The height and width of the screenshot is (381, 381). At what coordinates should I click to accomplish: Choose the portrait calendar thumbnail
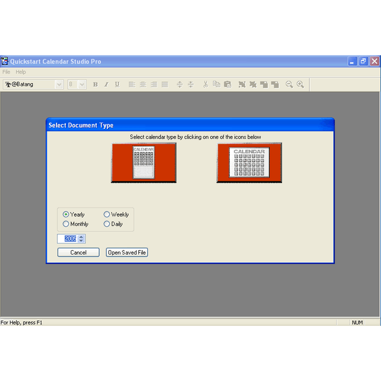point(144,163)
